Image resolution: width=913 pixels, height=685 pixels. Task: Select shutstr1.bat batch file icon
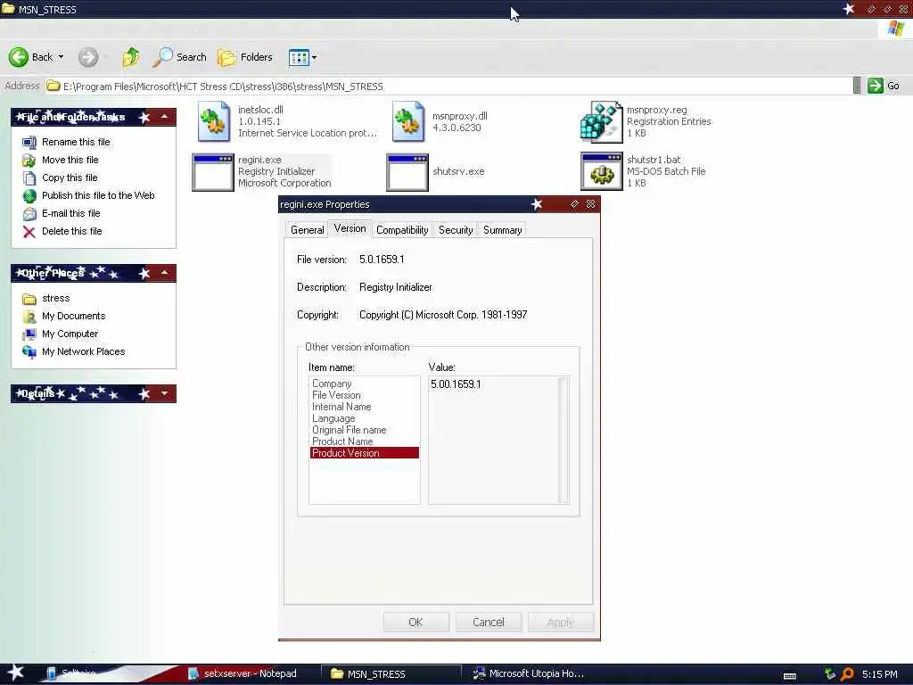(x=602, y=171)
